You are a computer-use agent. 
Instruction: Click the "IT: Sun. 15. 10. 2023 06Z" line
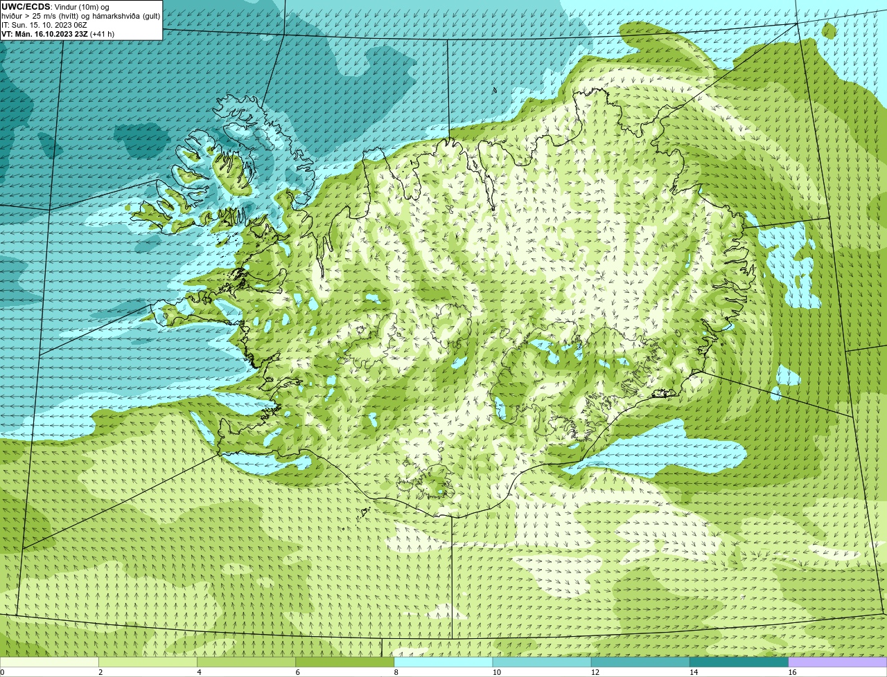[44, 25]
